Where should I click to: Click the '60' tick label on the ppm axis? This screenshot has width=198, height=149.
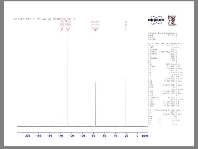pos(104,136)
